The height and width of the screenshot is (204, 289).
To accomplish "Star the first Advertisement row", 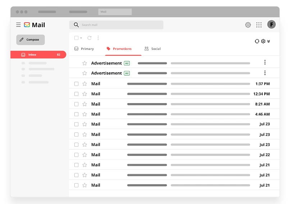I will point(84,63).
